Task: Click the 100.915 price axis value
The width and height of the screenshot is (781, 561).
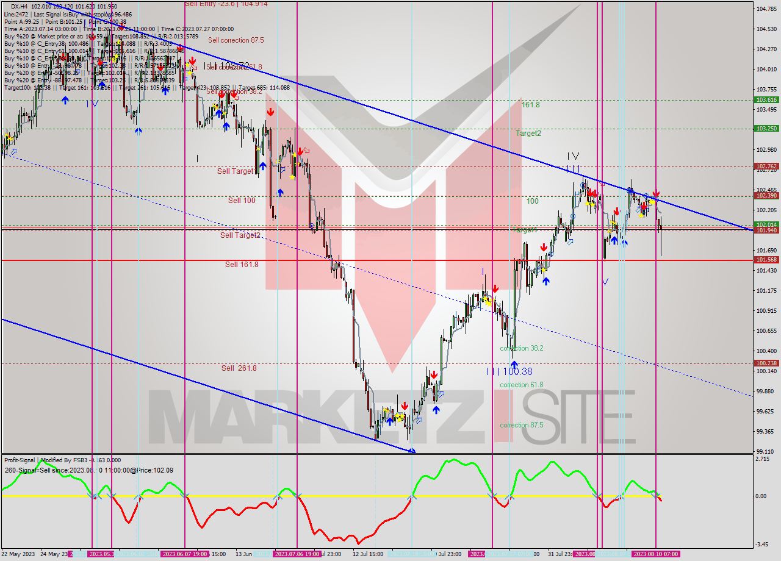Action: coord(765,310)
